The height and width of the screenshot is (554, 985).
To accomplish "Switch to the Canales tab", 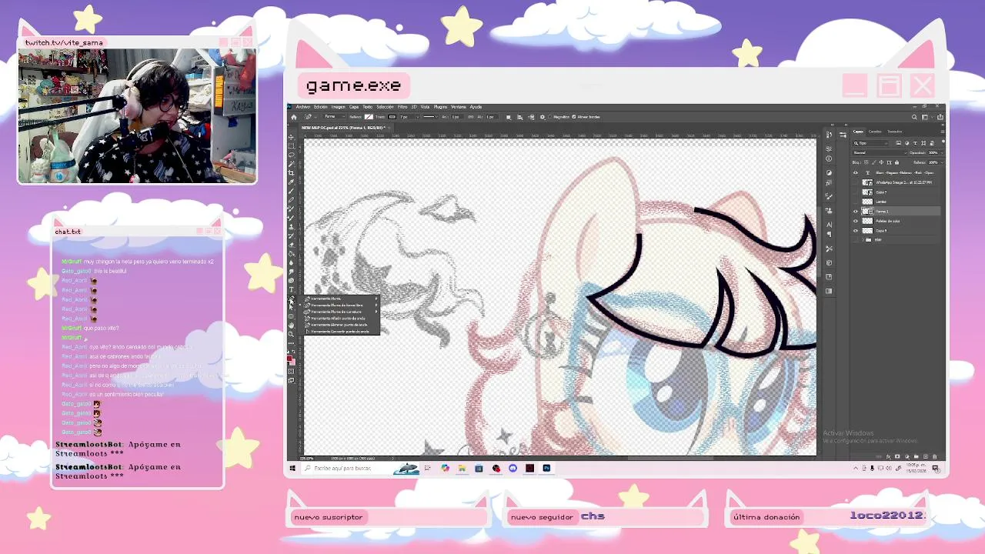I will (x=875, y=132).
